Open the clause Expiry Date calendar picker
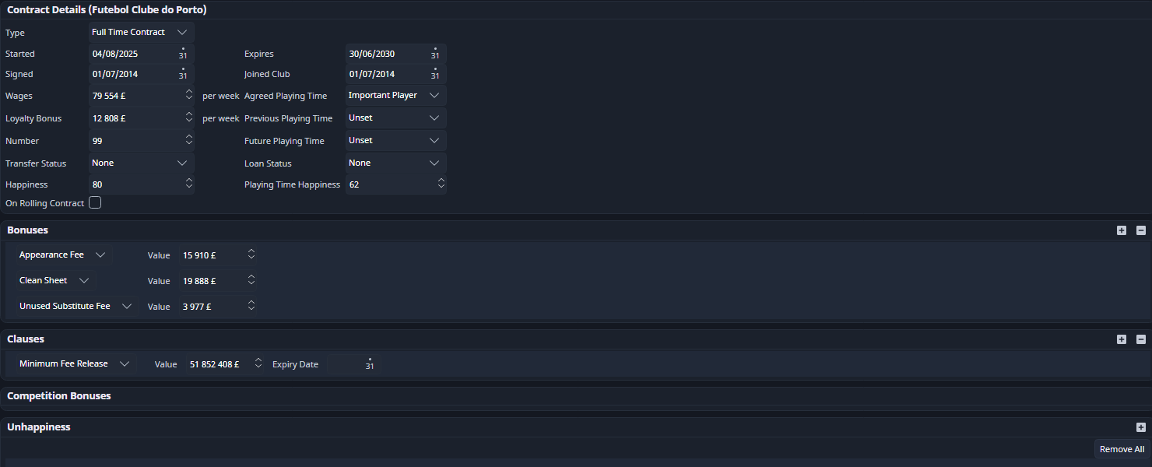Image resolution: width=1152 pixels, height=467 pixels. coord(370,364)
